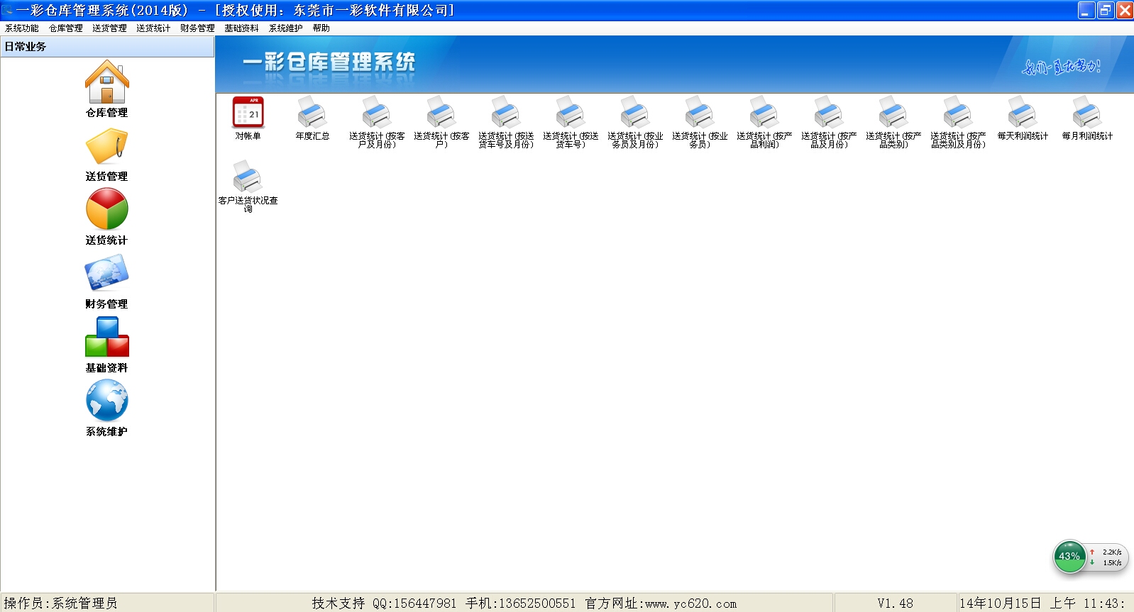Open 送货统计(按客户及月份) report icon
Screen dimensions: 1134x612
tap(377, 113)
